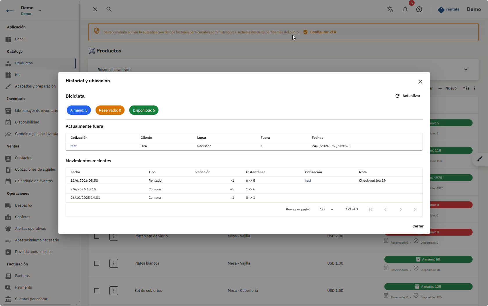Image resolution: width=488 pixels, height=306 pixels.
Task: Click the Devoluciones a socios icon
Action: click(x=8, y=252)
